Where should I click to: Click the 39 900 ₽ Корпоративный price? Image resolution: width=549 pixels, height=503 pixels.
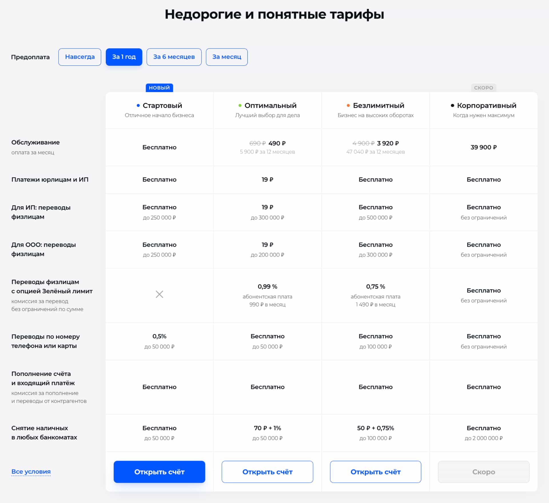pyautogui.click(x=484, y=147)
